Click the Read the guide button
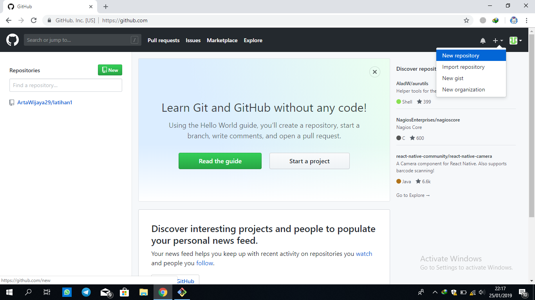 [x=220, y=161]
